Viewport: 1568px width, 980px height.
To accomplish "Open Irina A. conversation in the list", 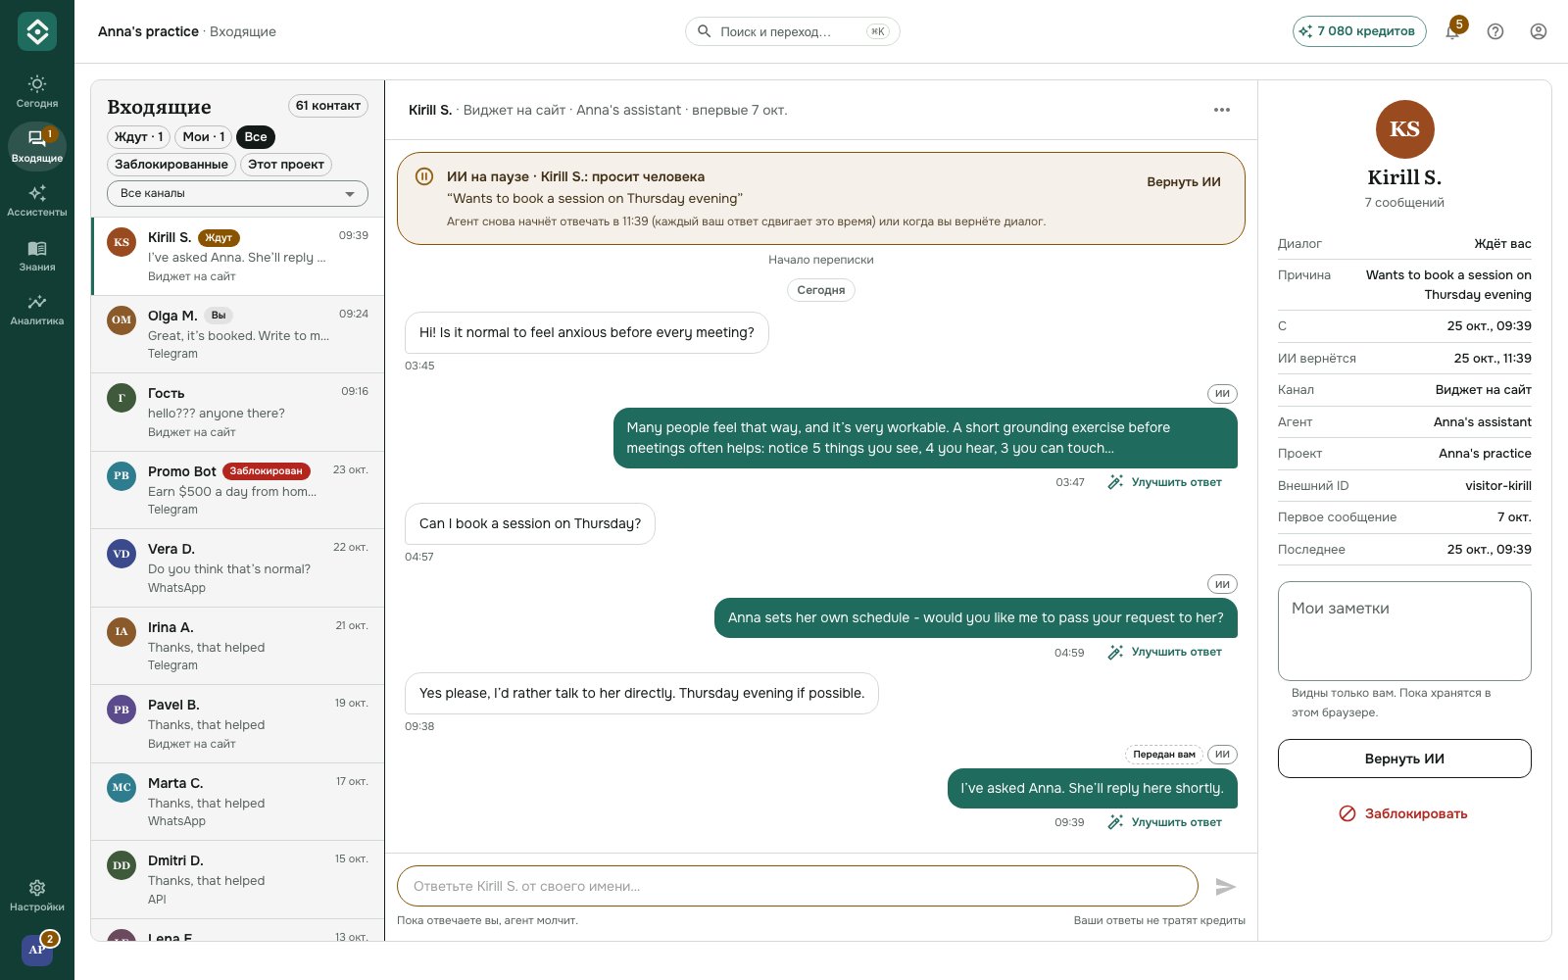I will tap(238, 646).
